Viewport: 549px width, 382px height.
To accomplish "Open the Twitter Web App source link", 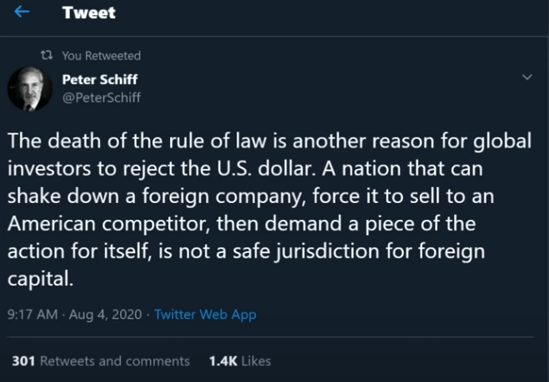I will click(205, 315).
